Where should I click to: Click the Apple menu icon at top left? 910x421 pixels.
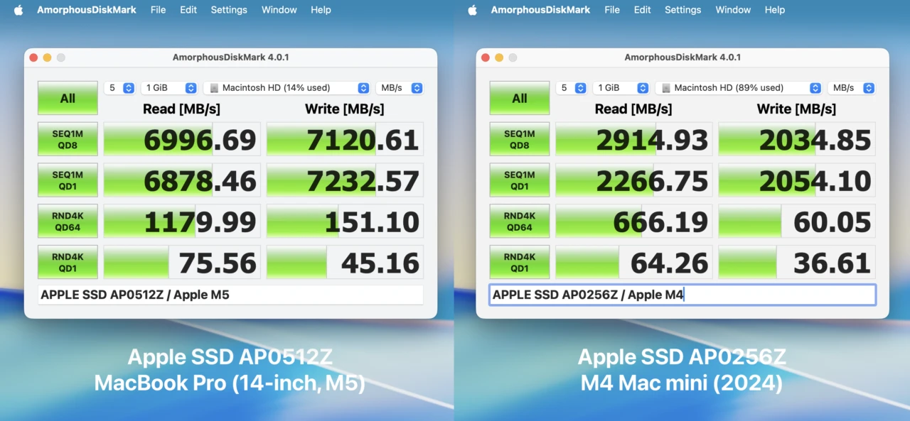tap(18, 9)
